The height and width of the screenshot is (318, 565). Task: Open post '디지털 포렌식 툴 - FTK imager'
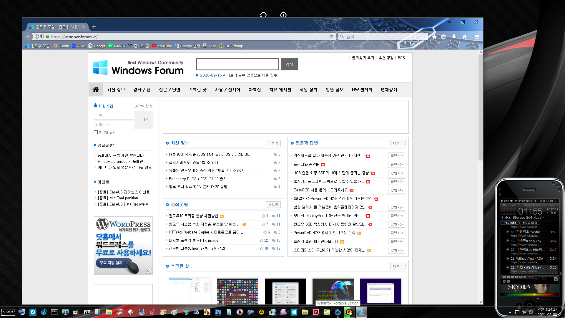coord(194,240)
